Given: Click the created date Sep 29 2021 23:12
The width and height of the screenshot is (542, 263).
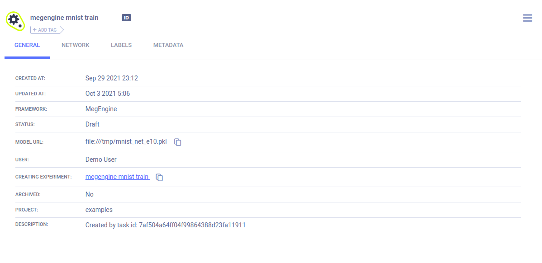Looking at the screenshot, I should tap(111, 78).
